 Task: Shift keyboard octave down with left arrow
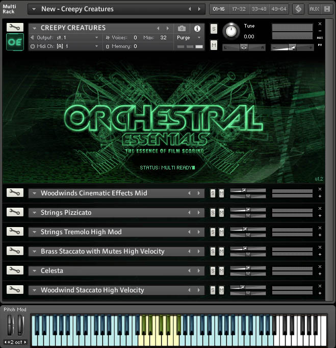coord(5,342)
